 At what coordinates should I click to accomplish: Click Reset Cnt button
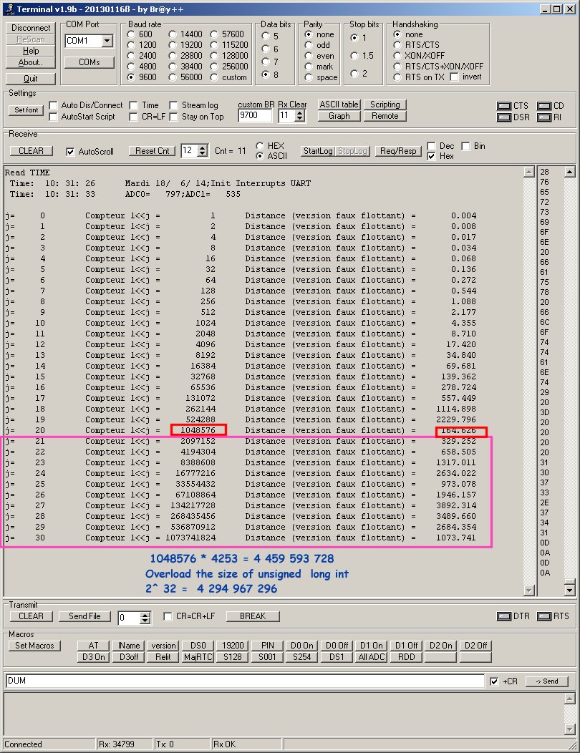click(153, 151)
